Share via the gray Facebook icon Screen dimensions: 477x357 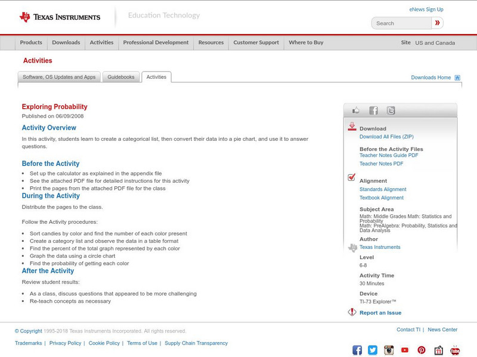click(x=373, y=110)
